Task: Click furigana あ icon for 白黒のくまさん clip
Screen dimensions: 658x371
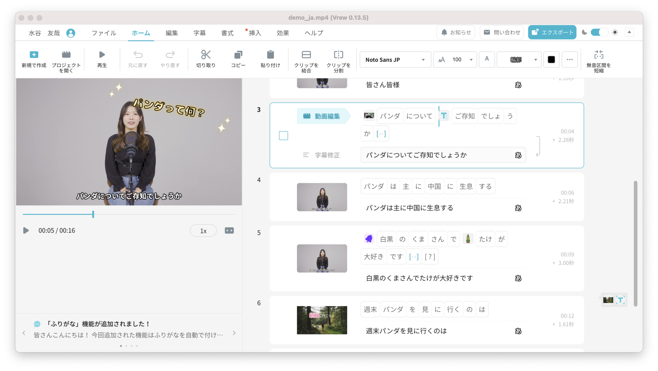Action: [518, 278]
